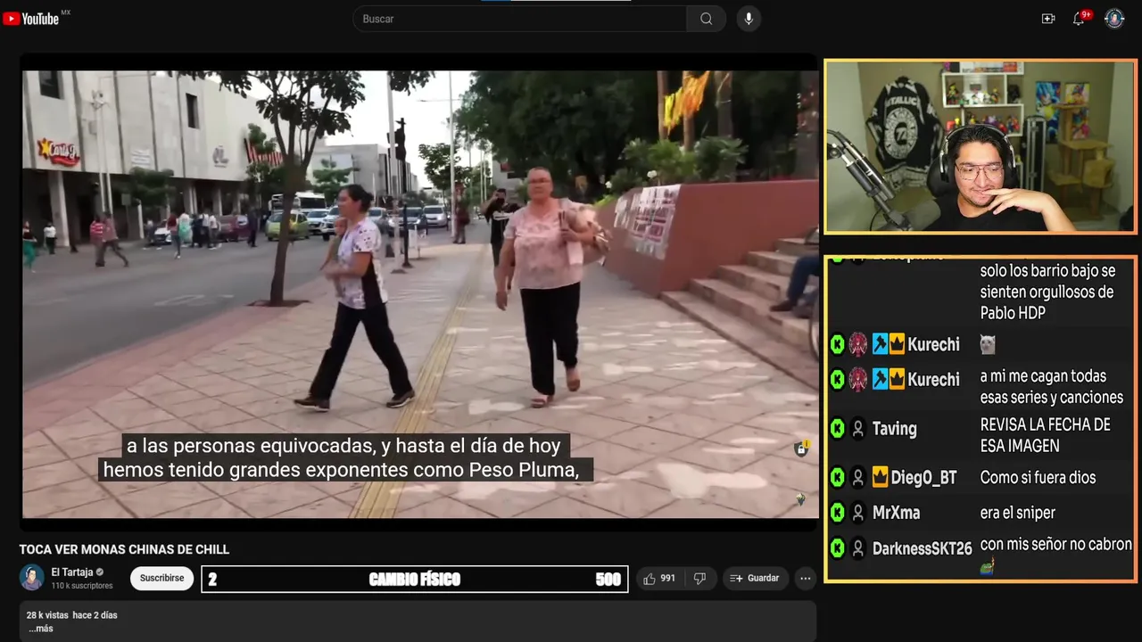Click the lock icon in the video corner
This screenshot has height=642, width=1142.
(801, 449)
